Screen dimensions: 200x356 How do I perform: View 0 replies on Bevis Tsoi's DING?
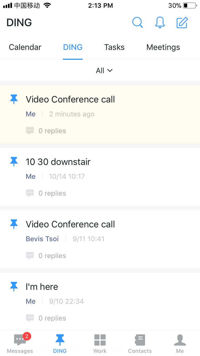(x=52, y=256)
